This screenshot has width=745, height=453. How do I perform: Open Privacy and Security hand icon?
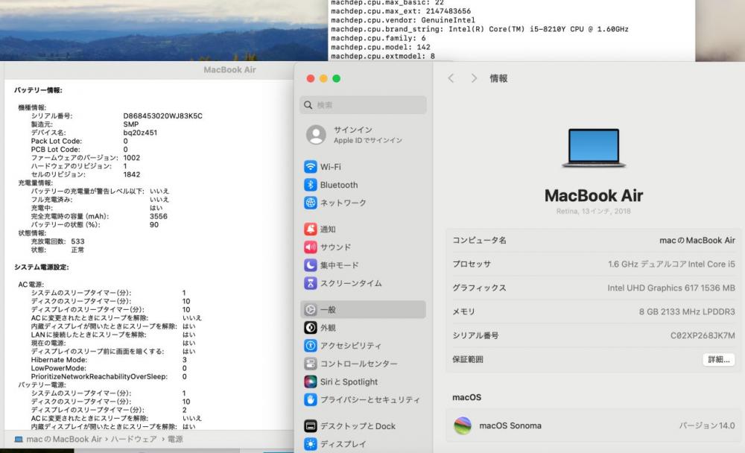coord(310,400)
